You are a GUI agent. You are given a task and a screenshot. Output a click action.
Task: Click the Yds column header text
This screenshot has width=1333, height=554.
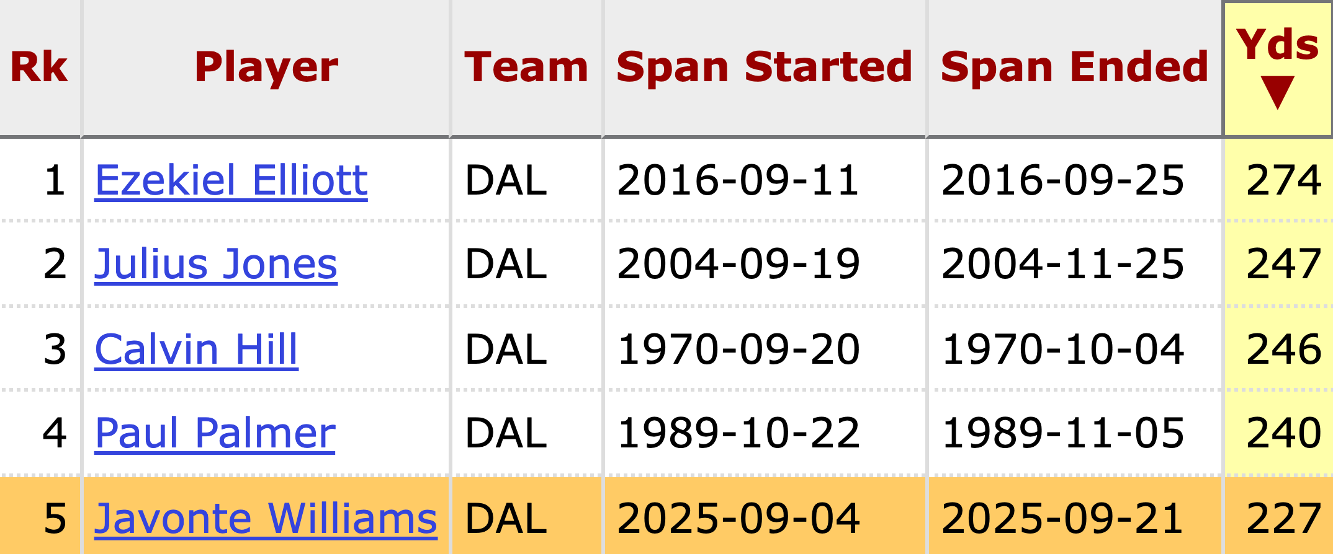[x=1277, y=45]
